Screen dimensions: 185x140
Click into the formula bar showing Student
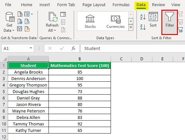coord(133,48)
